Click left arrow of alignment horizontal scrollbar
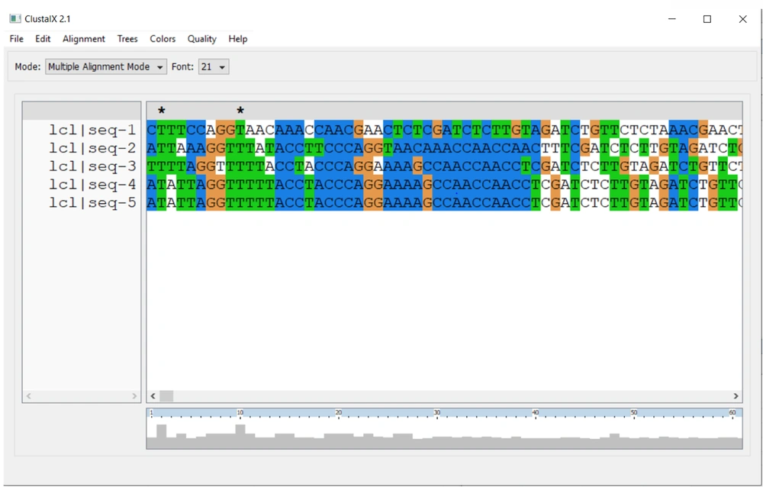Viewport: 763px width, 487px height. coord(153,396)
